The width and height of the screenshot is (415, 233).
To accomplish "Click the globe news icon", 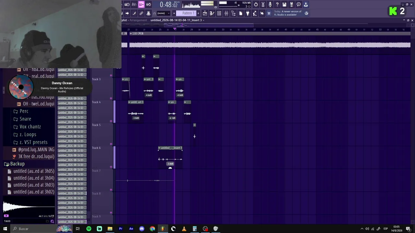I will pyautogui.click(x=306, y=13).
